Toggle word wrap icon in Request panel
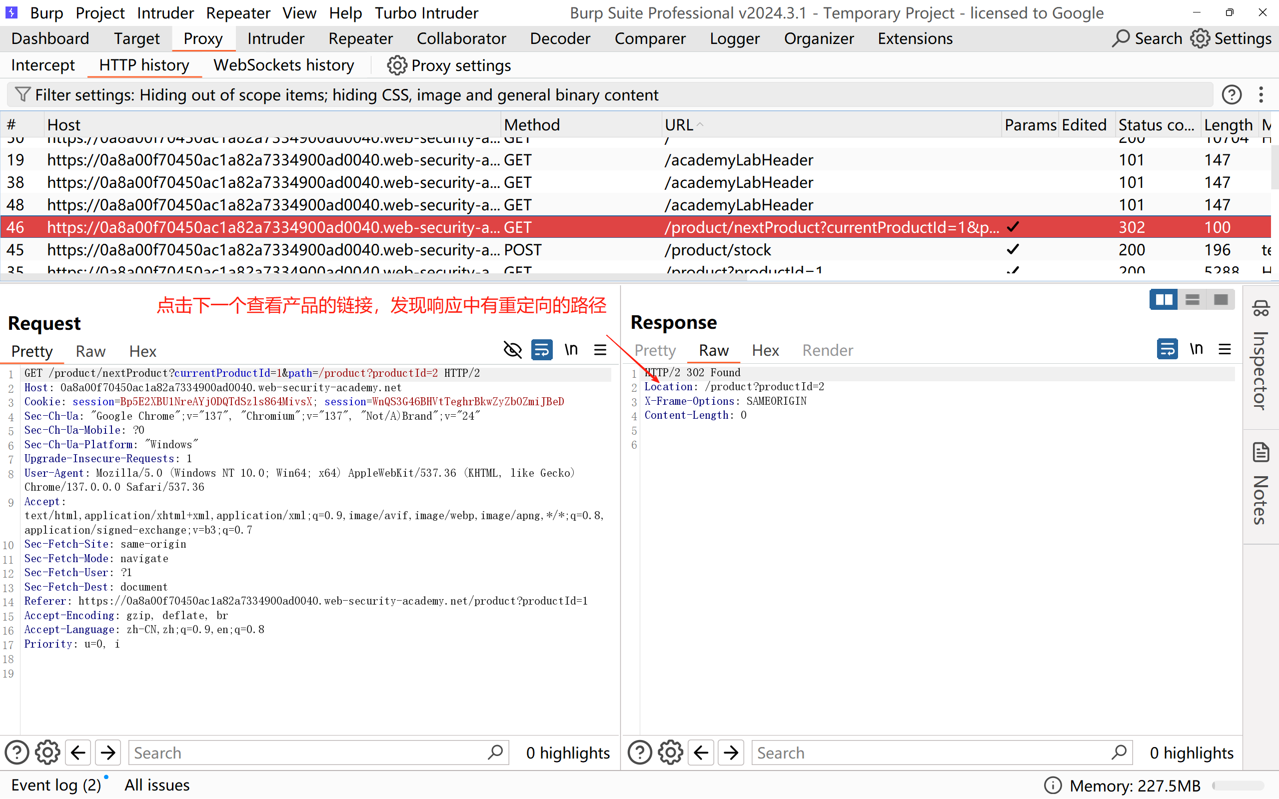 (x=542, y=350)
